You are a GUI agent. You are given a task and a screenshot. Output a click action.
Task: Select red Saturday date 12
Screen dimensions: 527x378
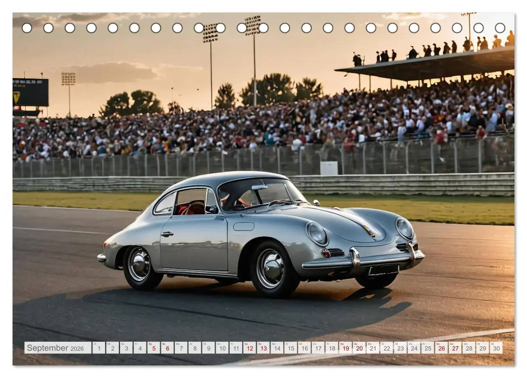click(x=249, y=348)
